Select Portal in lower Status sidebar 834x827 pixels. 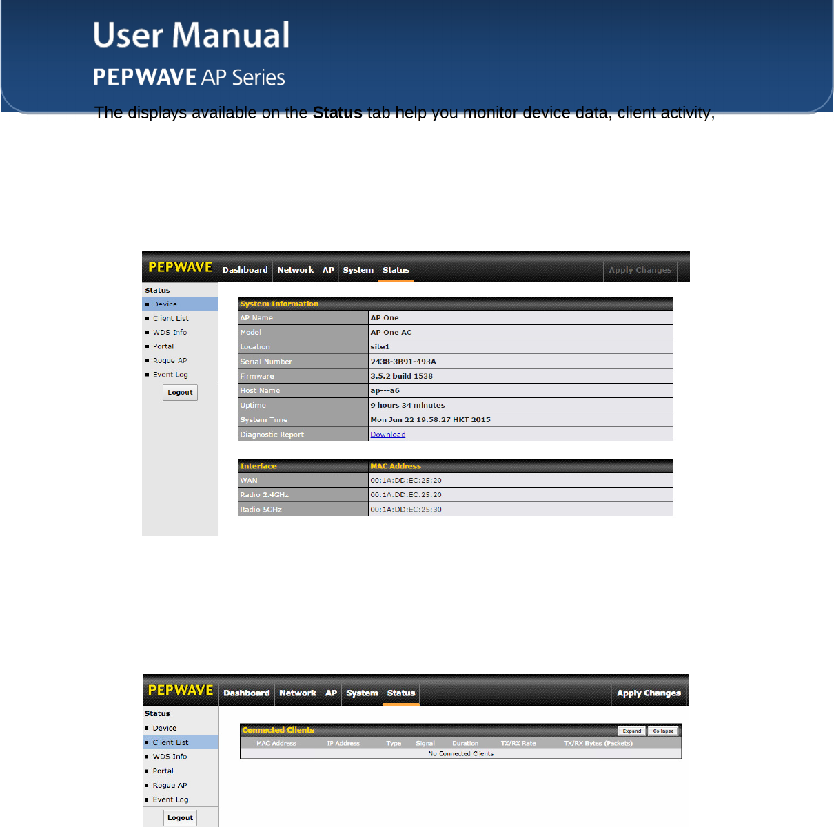[x=181, y=771]
